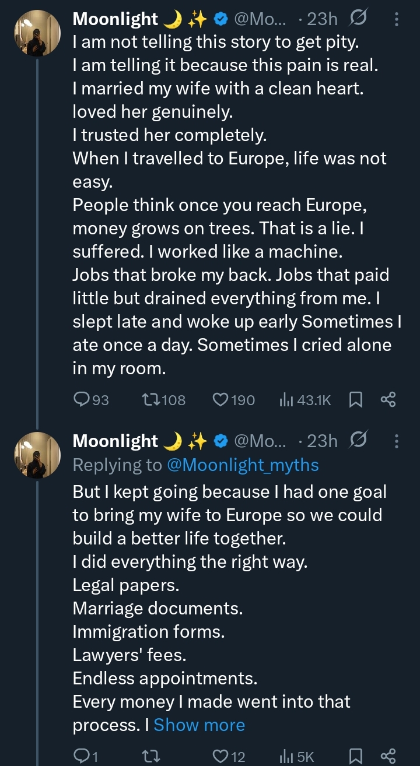Image resolution: width=420 pixels, height=766 pixels.
Task: Repost the second Moonlight tweet
Action: click(150, 756)
